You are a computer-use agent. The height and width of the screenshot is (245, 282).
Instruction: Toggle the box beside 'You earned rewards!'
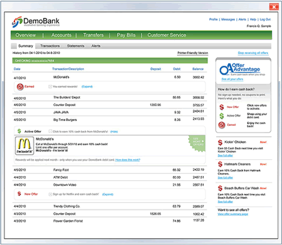point(50,86)
